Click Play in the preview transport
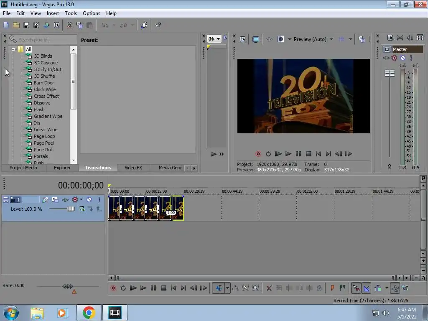Image resolution: width=428 pixels, height=321 pixels. pyautogui.click(x=288, y=154)
